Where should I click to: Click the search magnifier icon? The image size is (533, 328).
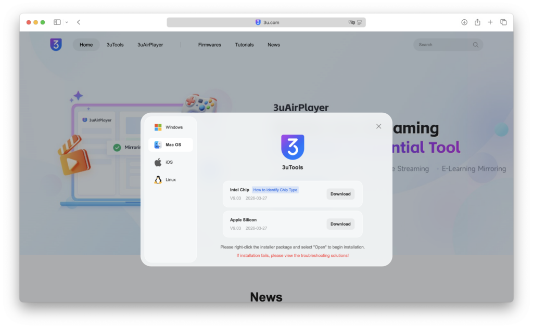point(476,45)
